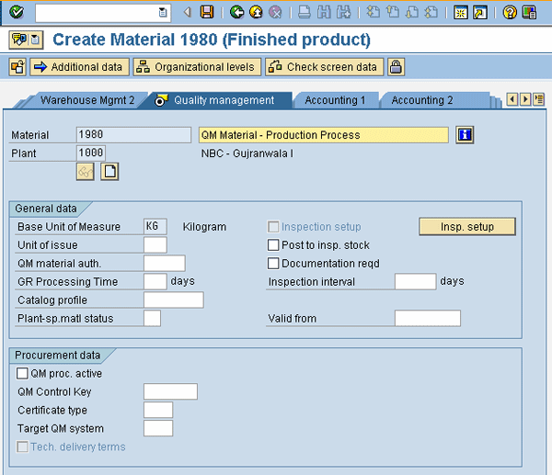Switch to the Accounting 1 tab
Viewport: 552px width, 475px height.
pos(335,100)
